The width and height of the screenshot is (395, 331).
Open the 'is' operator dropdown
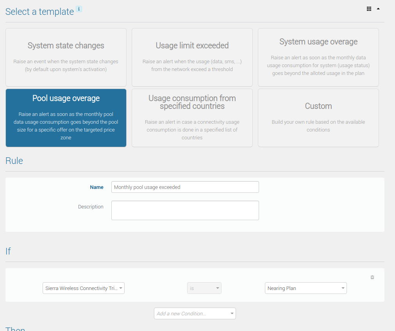coord(204,288)
